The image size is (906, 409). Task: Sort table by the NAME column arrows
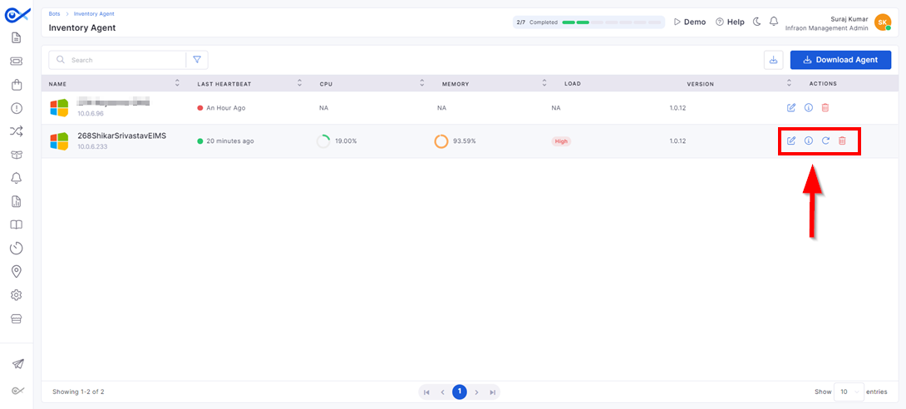click(x=177, y=83)
